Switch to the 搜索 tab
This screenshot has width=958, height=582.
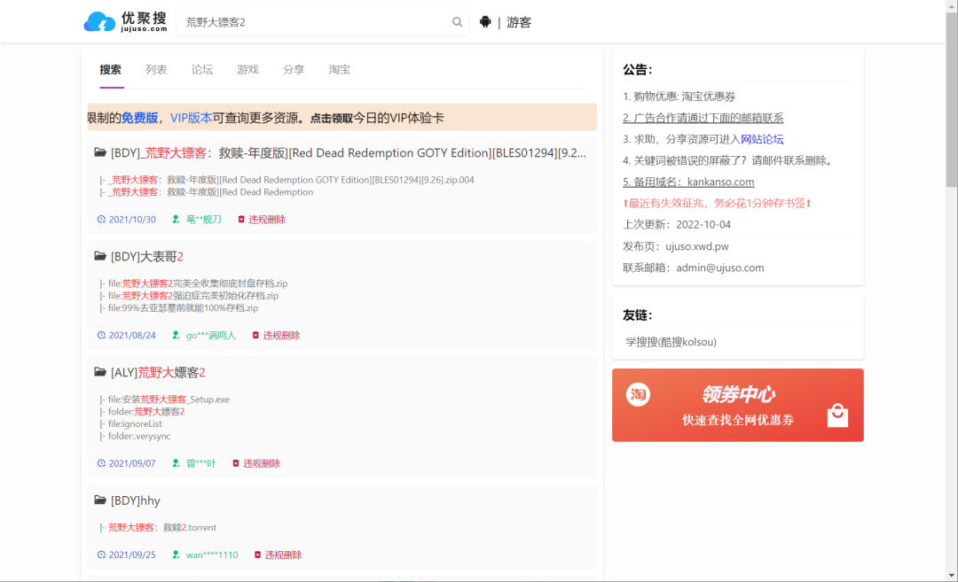111,70
